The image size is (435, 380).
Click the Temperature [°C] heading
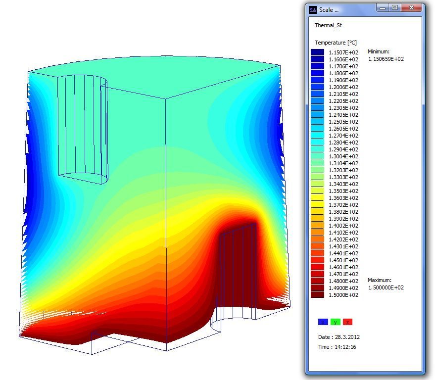pyautogui.click(x=336, y=43)
